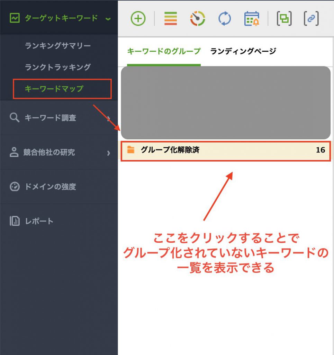Click the orange folder icon of グループ化解除済
Viewport: 334px width, 355px height.
coord(130,150)
